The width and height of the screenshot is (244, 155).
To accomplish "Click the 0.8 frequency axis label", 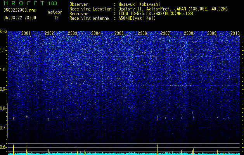I will [x=3, y=108].
